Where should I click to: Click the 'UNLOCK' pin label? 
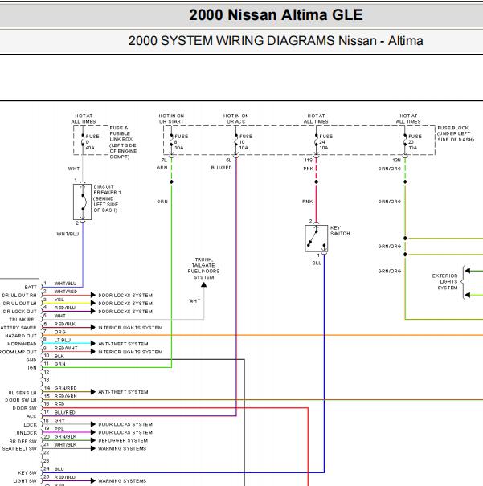pos(27,433)
